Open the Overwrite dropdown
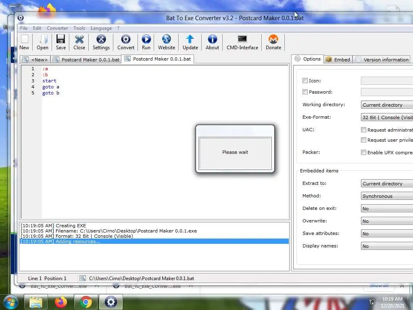Image resolution: width=413 pixels, height=310 pixels. click(387, 221)
